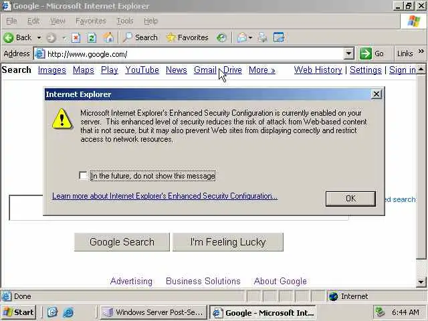Click the Sign in link
The height and width of the screenshot is (321, 428).
point(403,70)
